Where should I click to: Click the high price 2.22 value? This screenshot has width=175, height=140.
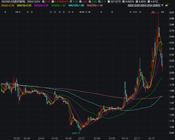(x=85, y=2)
